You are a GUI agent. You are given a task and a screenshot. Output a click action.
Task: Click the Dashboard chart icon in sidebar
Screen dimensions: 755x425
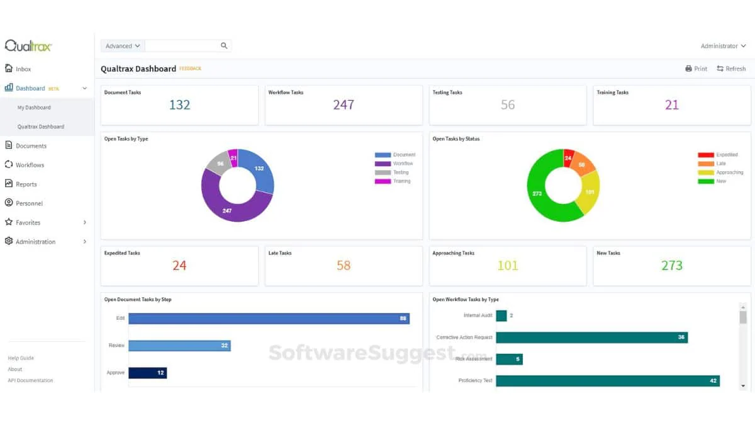coord(9,88)
